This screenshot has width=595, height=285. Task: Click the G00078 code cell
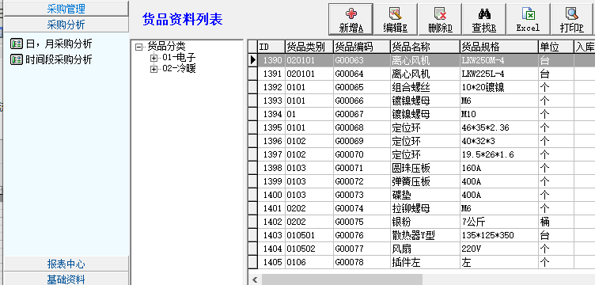[x=362, y=262]
